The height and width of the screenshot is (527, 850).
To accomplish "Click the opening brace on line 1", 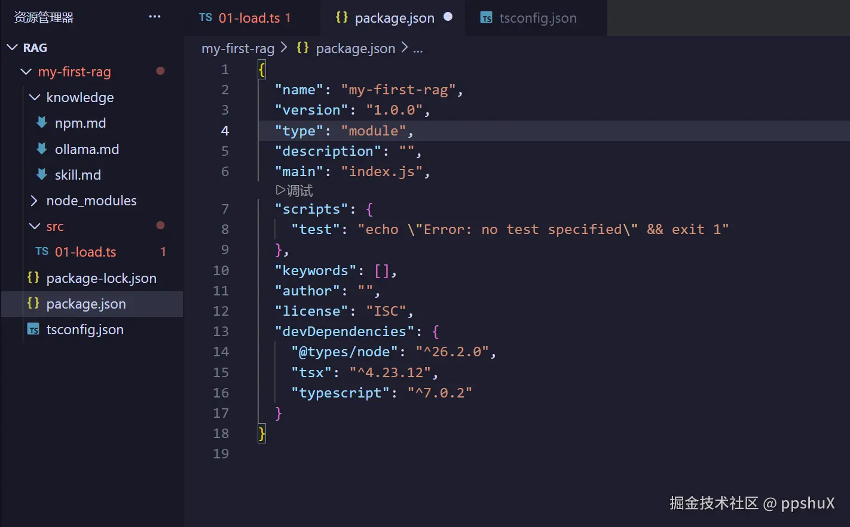I will pyautogui.click(x=262, y=70).
